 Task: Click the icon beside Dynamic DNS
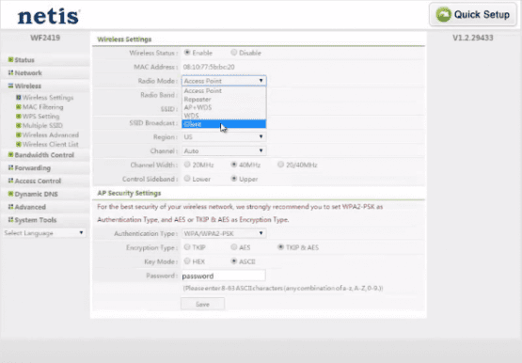10,194
